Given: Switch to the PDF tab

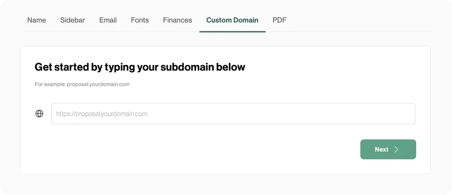Looking at the screenshot, I should (x=279, y=20).
